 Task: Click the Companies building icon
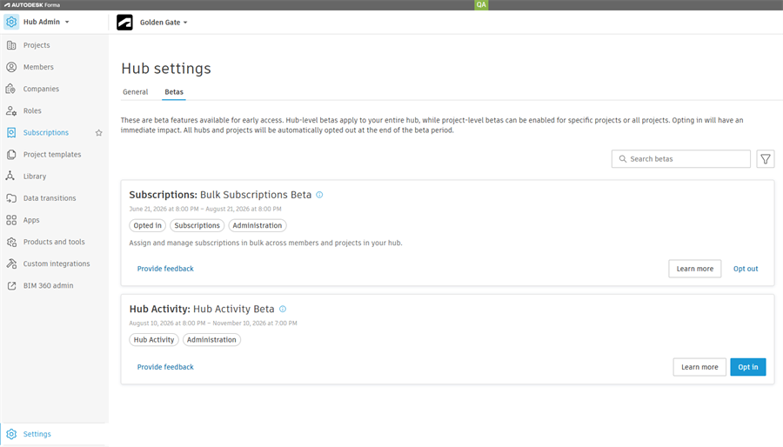coord(11,89)
